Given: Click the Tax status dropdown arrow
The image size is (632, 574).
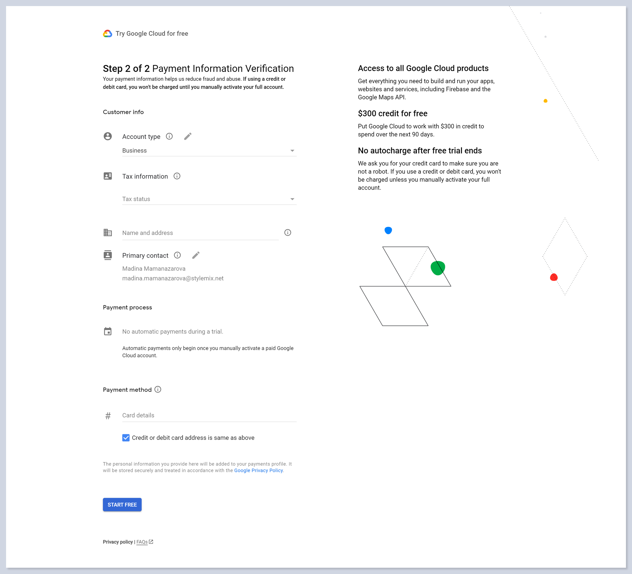Looking at the screenshot, I should 292,199.
